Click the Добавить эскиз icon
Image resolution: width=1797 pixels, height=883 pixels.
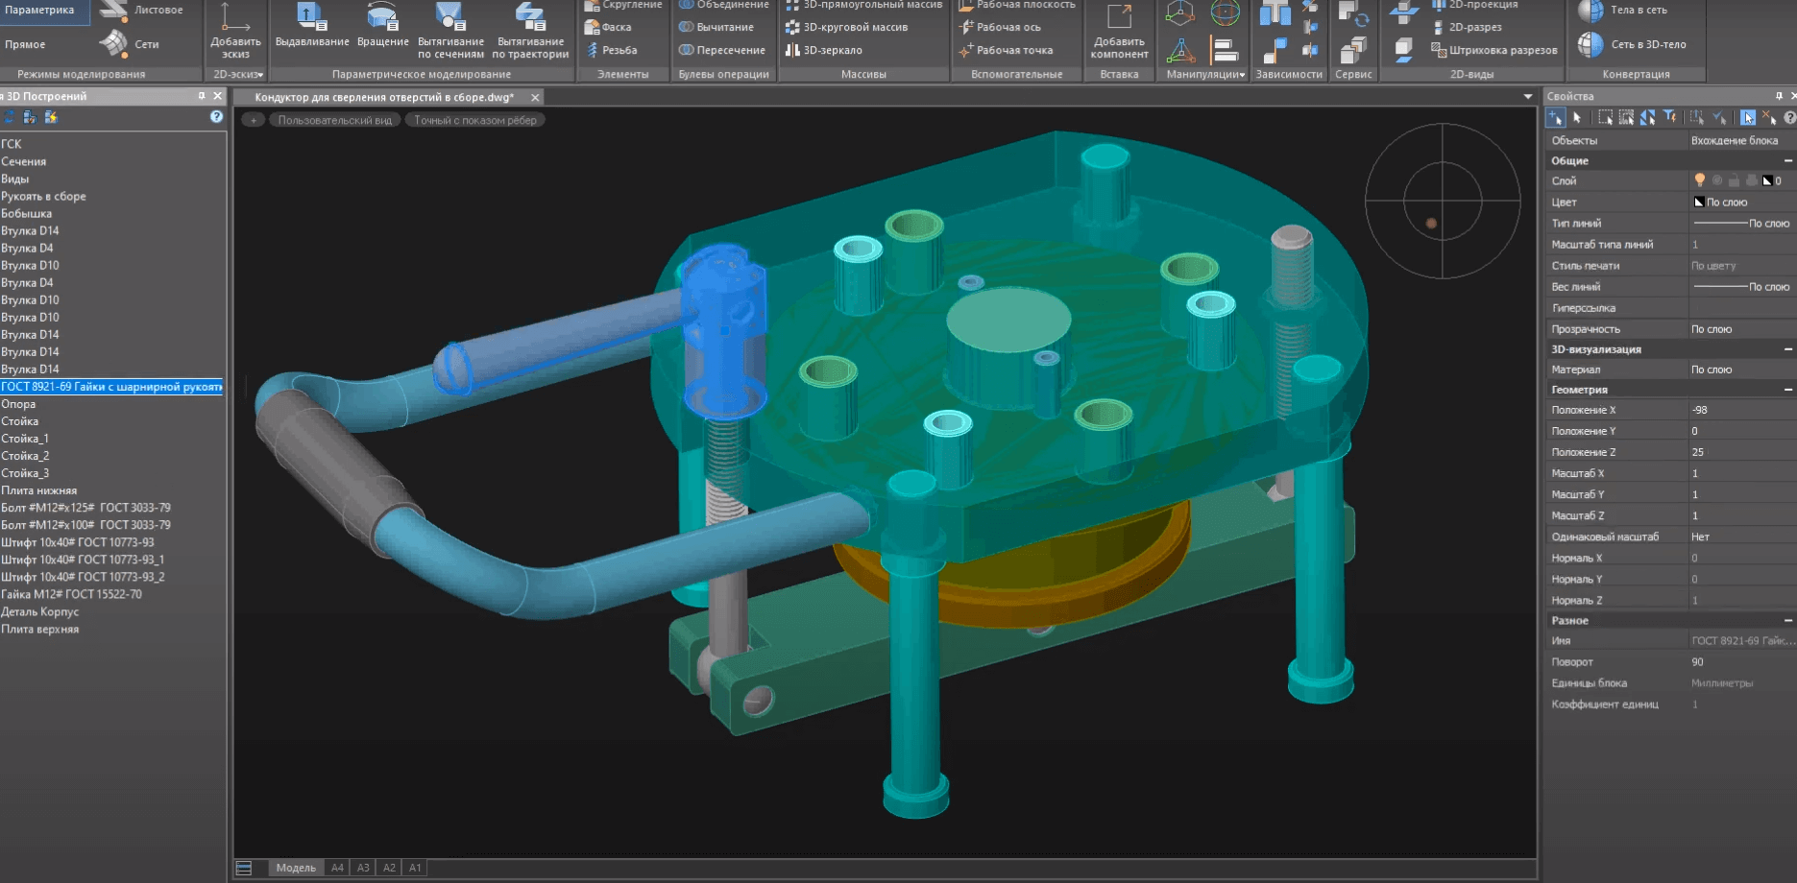pyautogui.click(x=235, y=17)
